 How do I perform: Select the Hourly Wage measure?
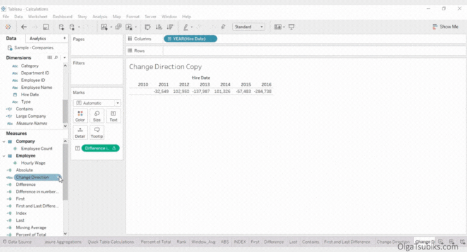tap(33, 163)
